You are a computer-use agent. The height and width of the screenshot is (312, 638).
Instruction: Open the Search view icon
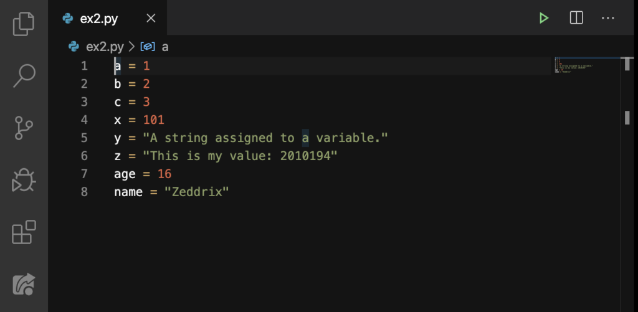pos(24,75)
